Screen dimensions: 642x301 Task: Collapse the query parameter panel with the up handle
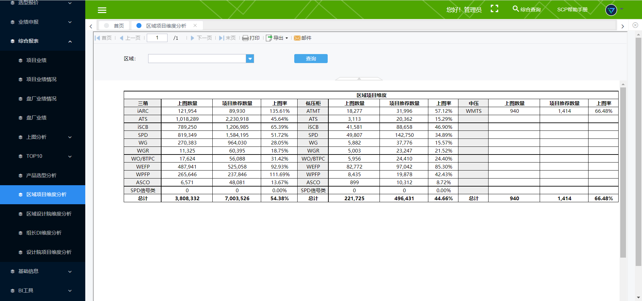pyautogui.click(x=359, y=79)
